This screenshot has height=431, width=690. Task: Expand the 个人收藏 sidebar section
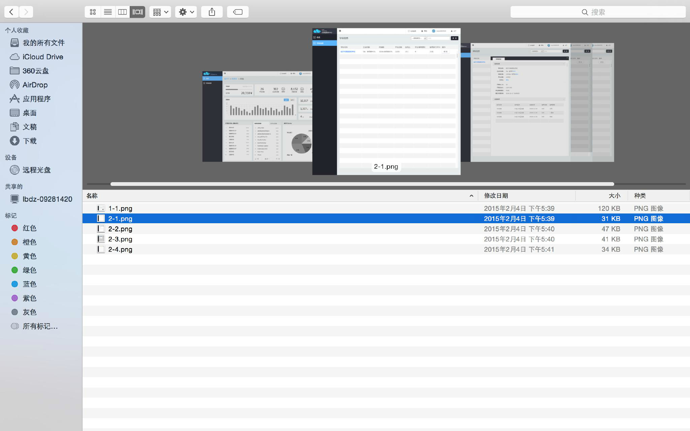point(17,30)
